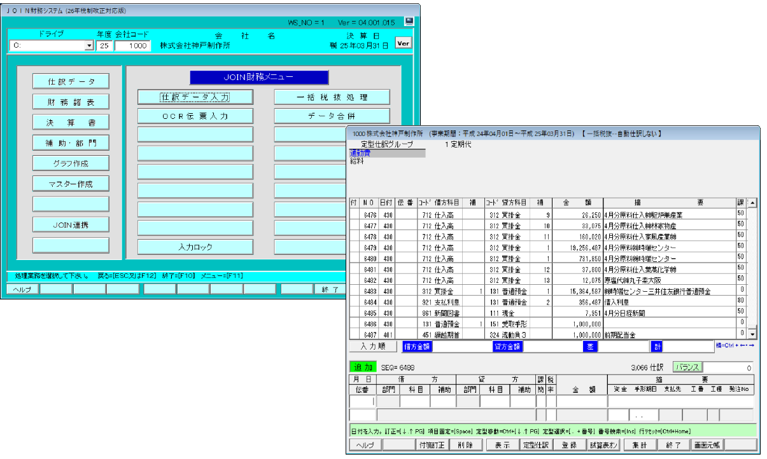Select journal row NO 6481
Screen dimensions: 767x459
547,269
